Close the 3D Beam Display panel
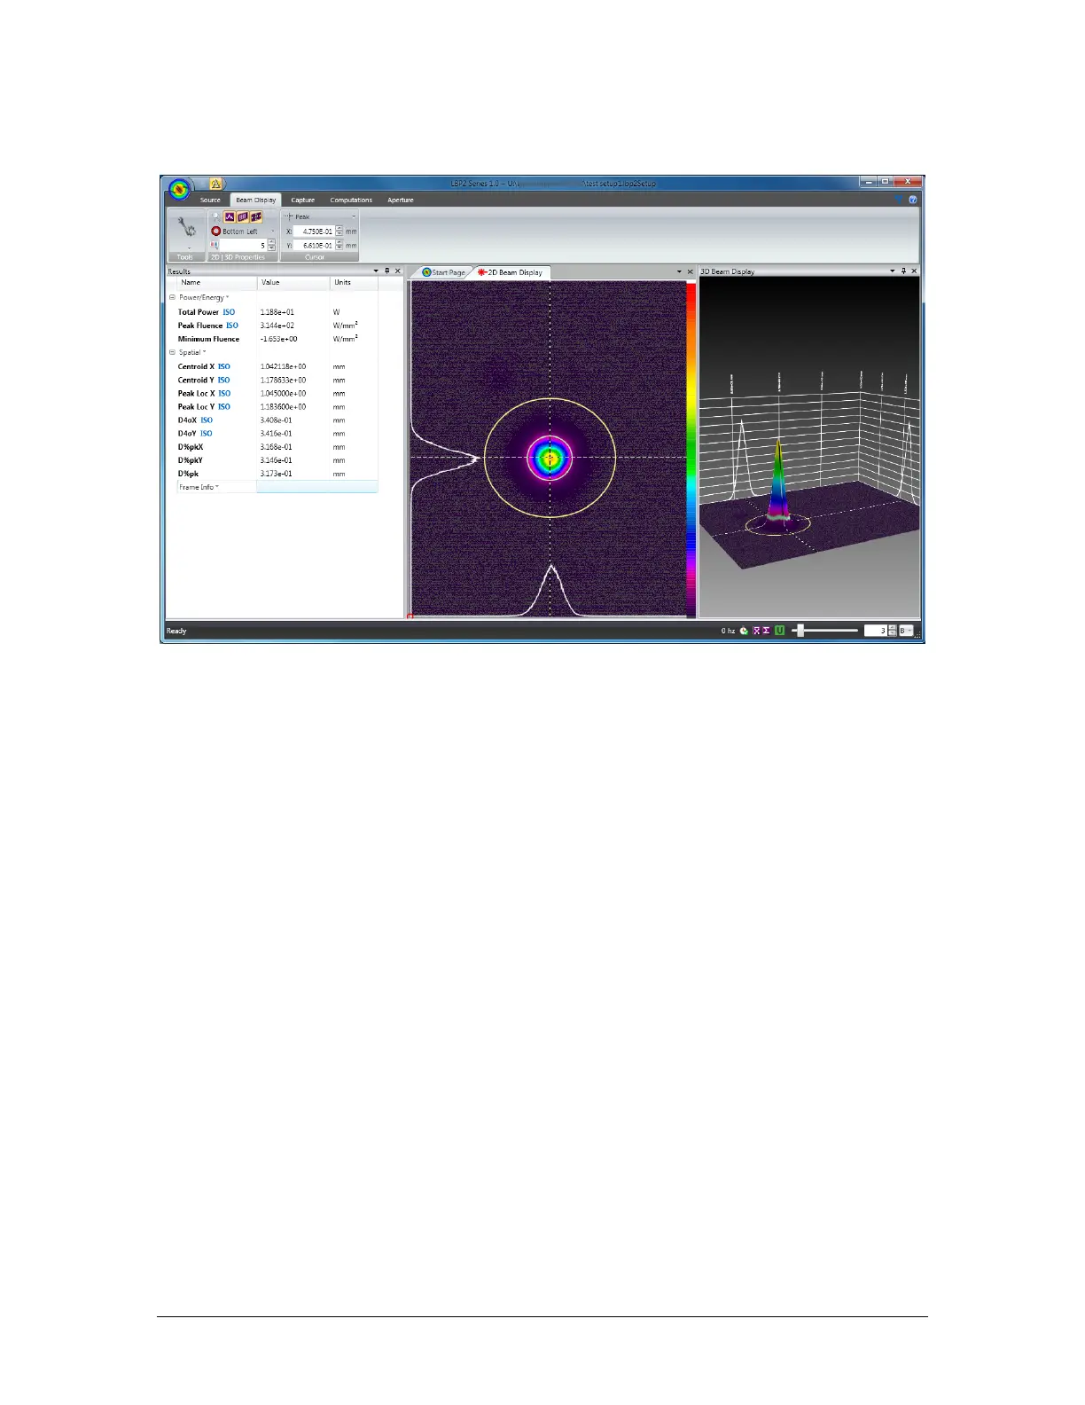The width and height of the screenshot is (1085, 1405). tap(914, 271)
